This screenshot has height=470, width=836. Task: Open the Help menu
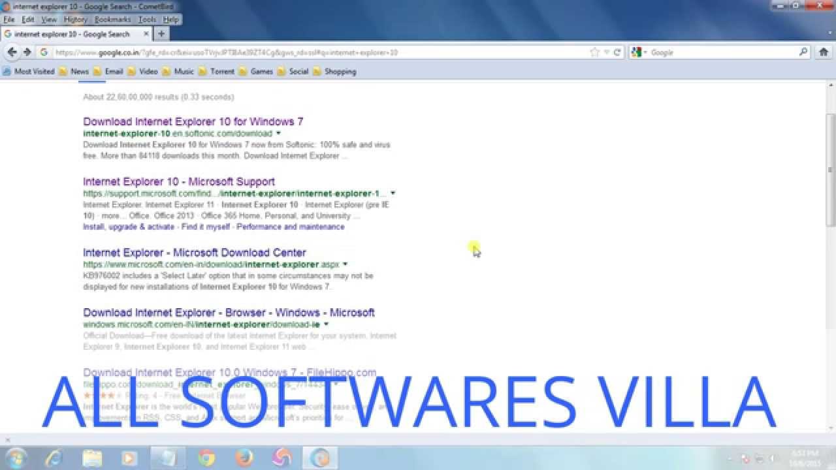pyautogui.click(x=170, y=20)
